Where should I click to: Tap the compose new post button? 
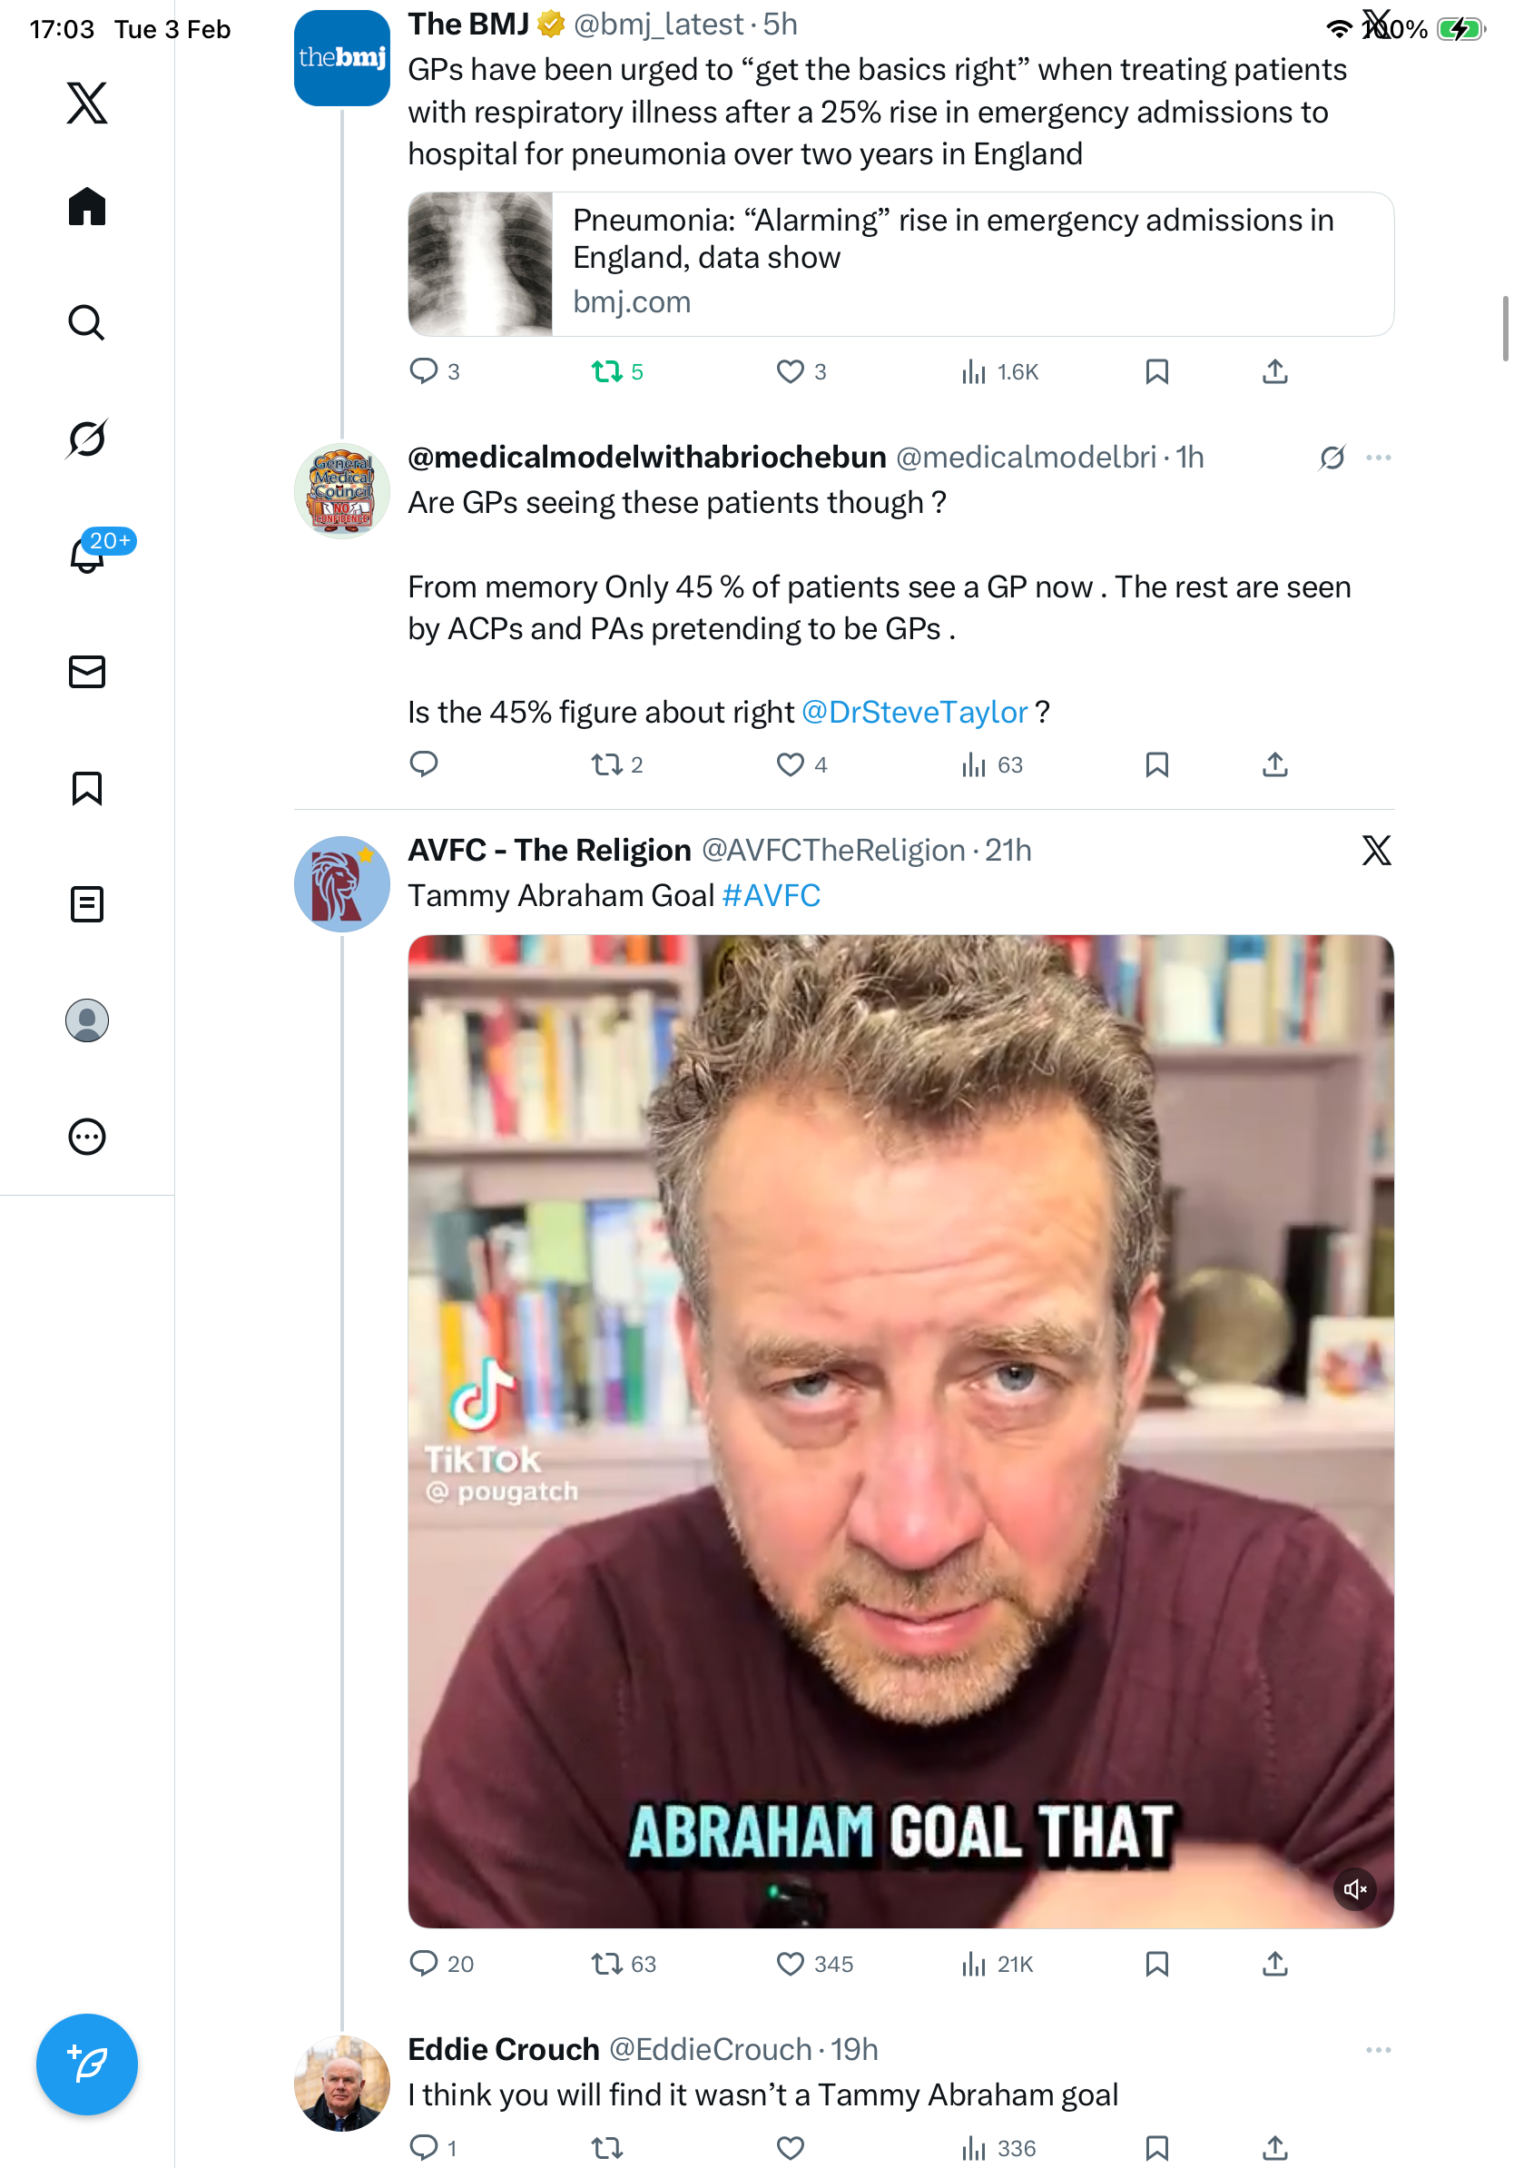coord(87,2064)
